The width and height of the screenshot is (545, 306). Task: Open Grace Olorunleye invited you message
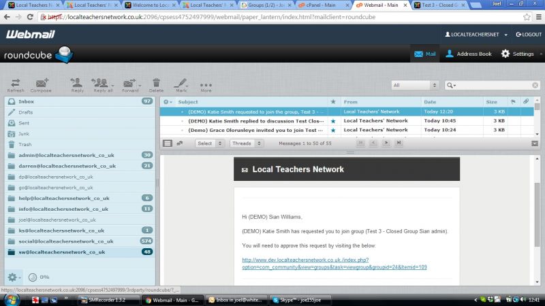[x=256, y=130]
